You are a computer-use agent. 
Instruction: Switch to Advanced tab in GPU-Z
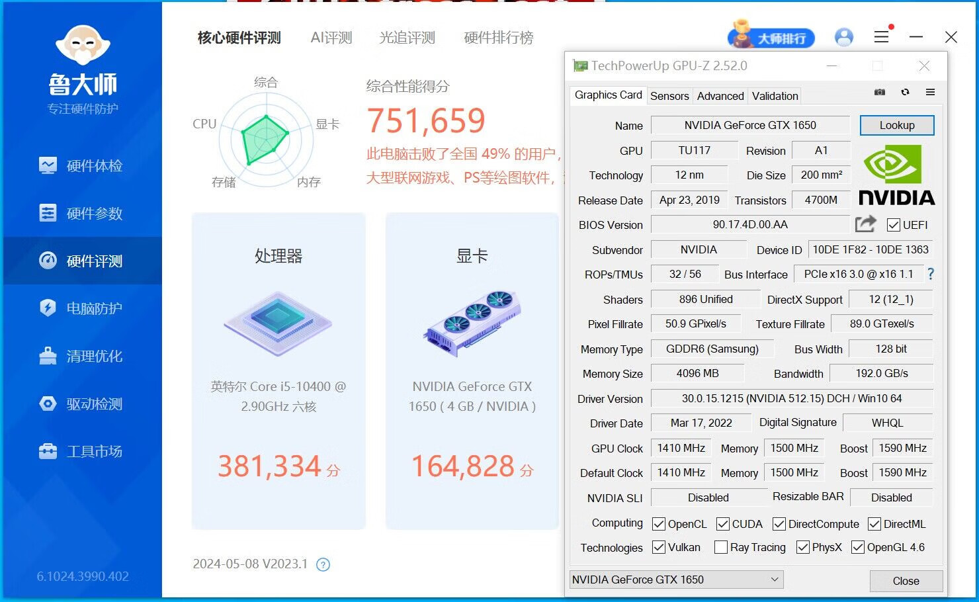720,96
